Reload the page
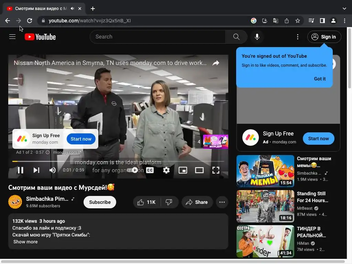Screen dimensions: 352x264 click(30, 21)
